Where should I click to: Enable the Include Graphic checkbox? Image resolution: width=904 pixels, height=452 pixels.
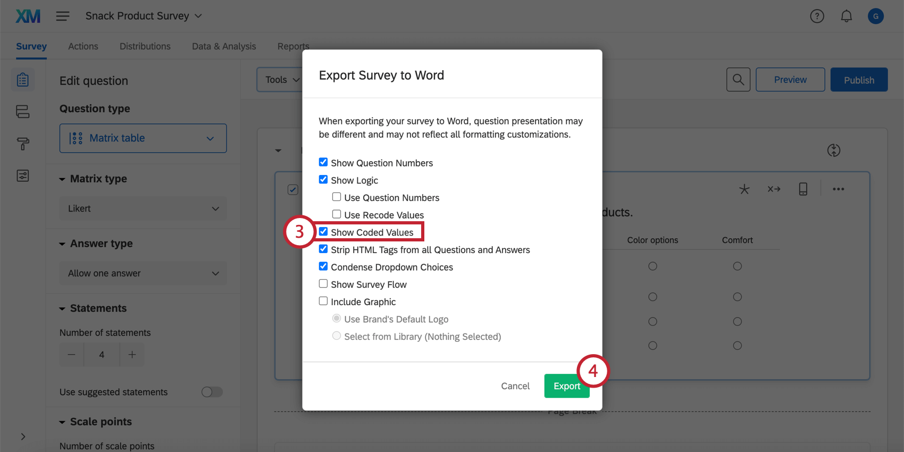(x=323, y=301)
